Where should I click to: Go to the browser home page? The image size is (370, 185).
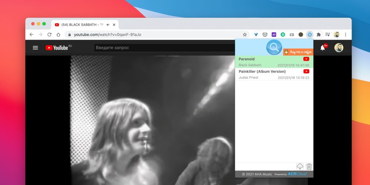click(x=58, y=35)
